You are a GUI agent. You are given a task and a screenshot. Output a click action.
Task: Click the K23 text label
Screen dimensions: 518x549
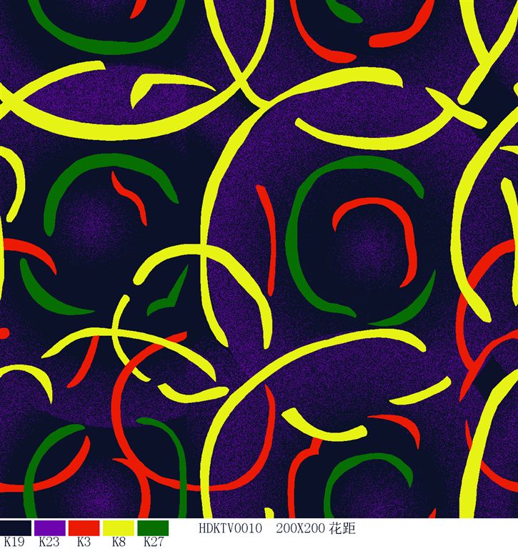coord(49,542)
